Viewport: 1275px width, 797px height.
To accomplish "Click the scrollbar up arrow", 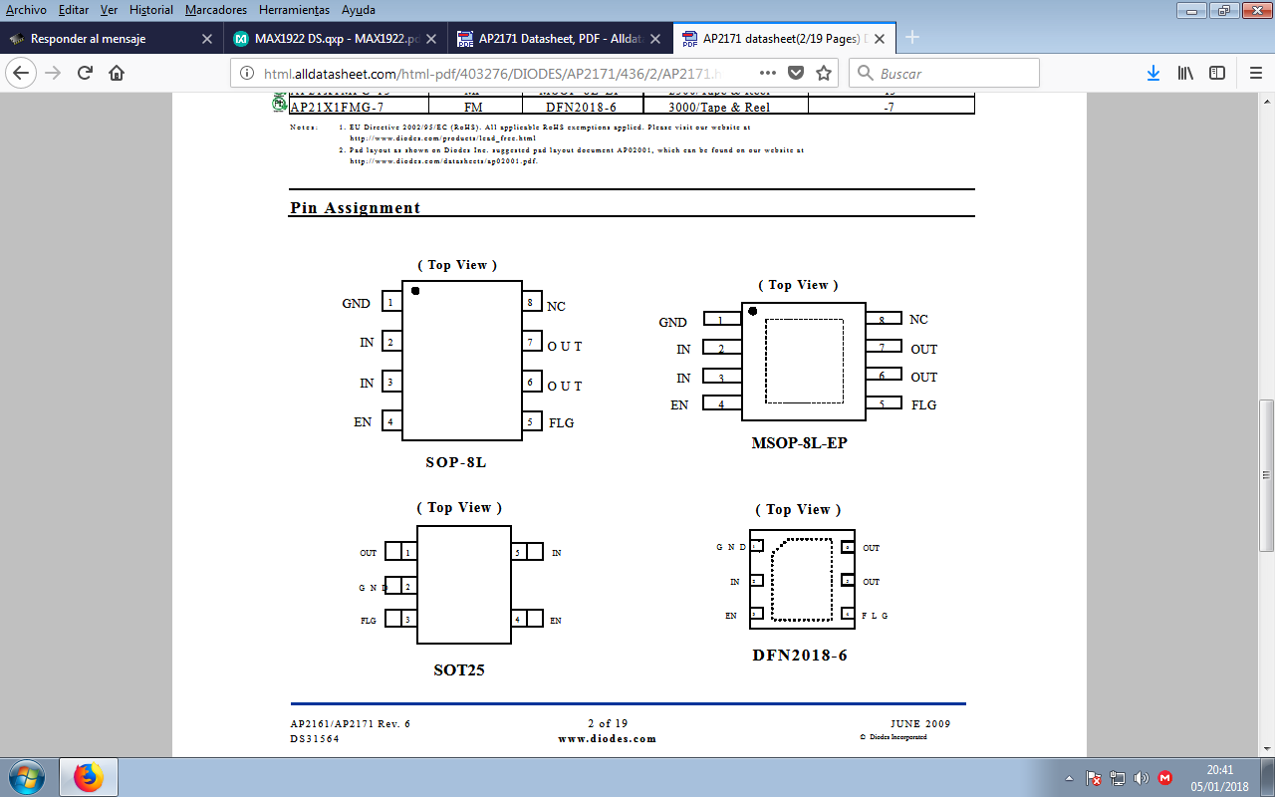I will (1266, 103).
